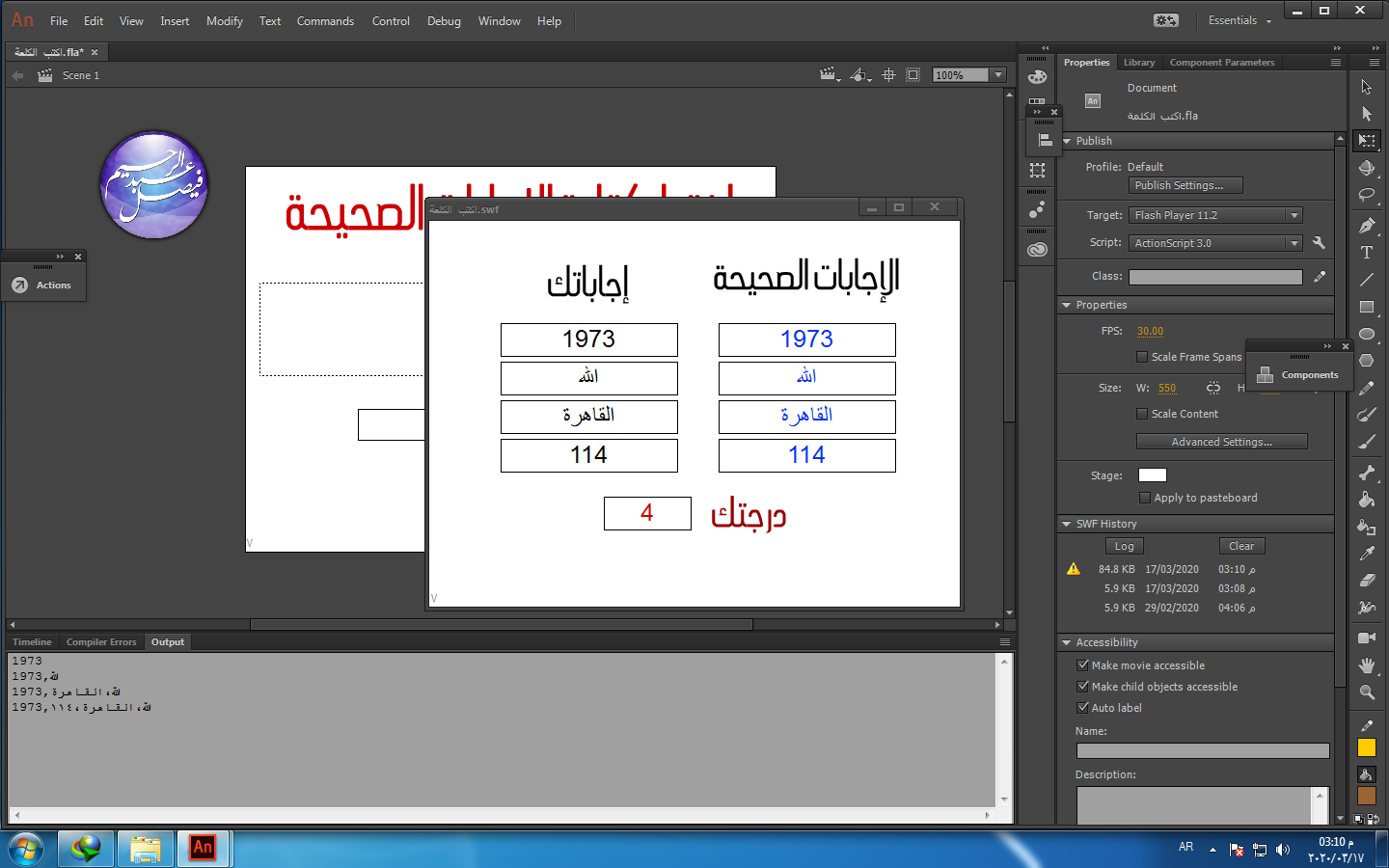
Task: Open the Align panel icon
Action: (x=1045, y=141)
